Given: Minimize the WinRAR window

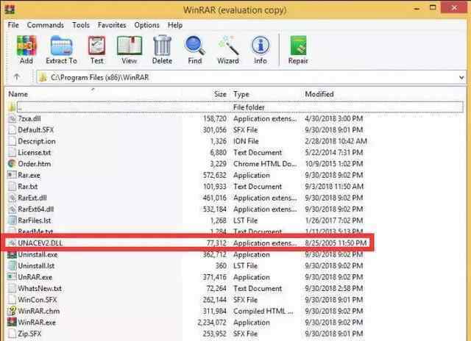Looking at the screenshot, I should tap(417, 8).
